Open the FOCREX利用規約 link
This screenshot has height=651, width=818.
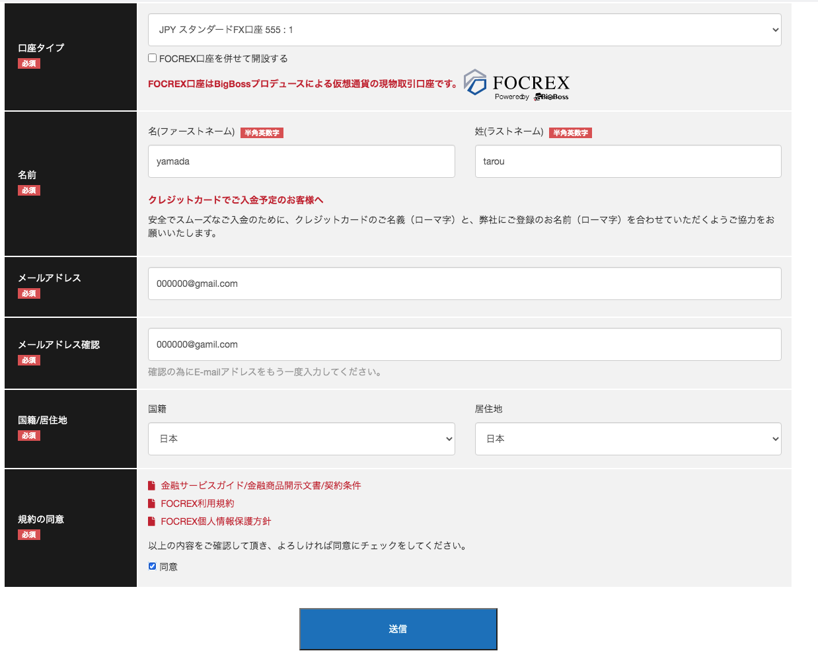198,504
